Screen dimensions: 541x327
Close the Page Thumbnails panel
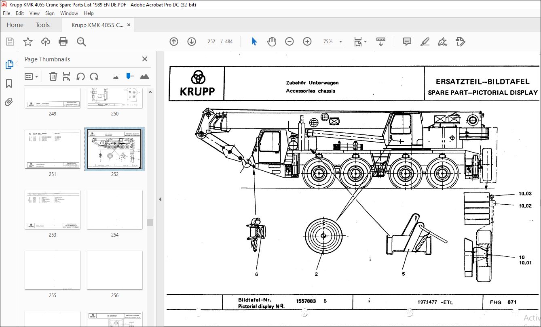pyautogui.click(x=145, y=59)
